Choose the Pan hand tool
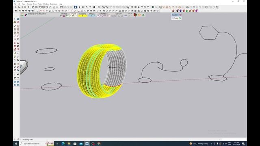 point(18,64)
